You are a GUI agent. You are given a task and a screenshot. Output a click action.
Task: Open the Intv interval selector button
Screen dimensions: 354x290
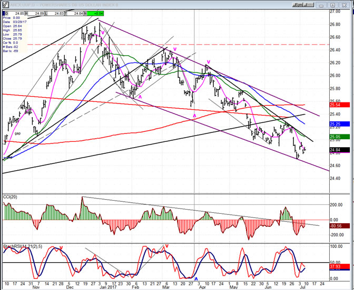coord(309,5)
